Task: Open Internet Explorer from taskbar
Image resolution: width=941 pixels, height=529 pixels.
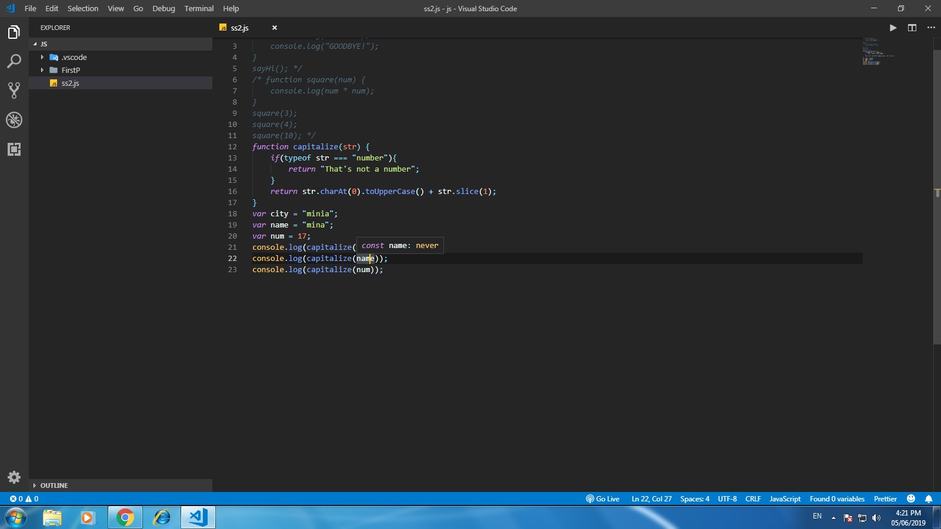Action: (162, 517)
